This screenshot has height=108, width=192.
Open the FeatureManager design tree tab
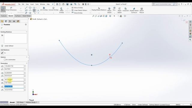pos(2,21)
